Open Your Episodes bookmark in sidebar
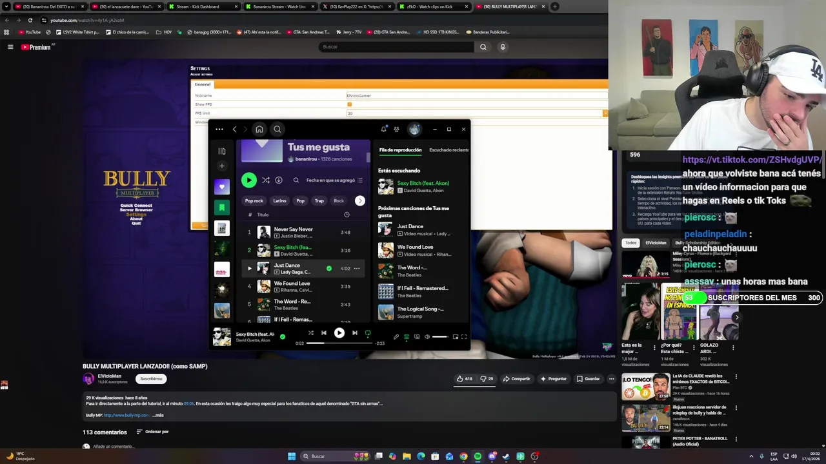The height and width of the screenshot is (464, 826). [222, 208]
